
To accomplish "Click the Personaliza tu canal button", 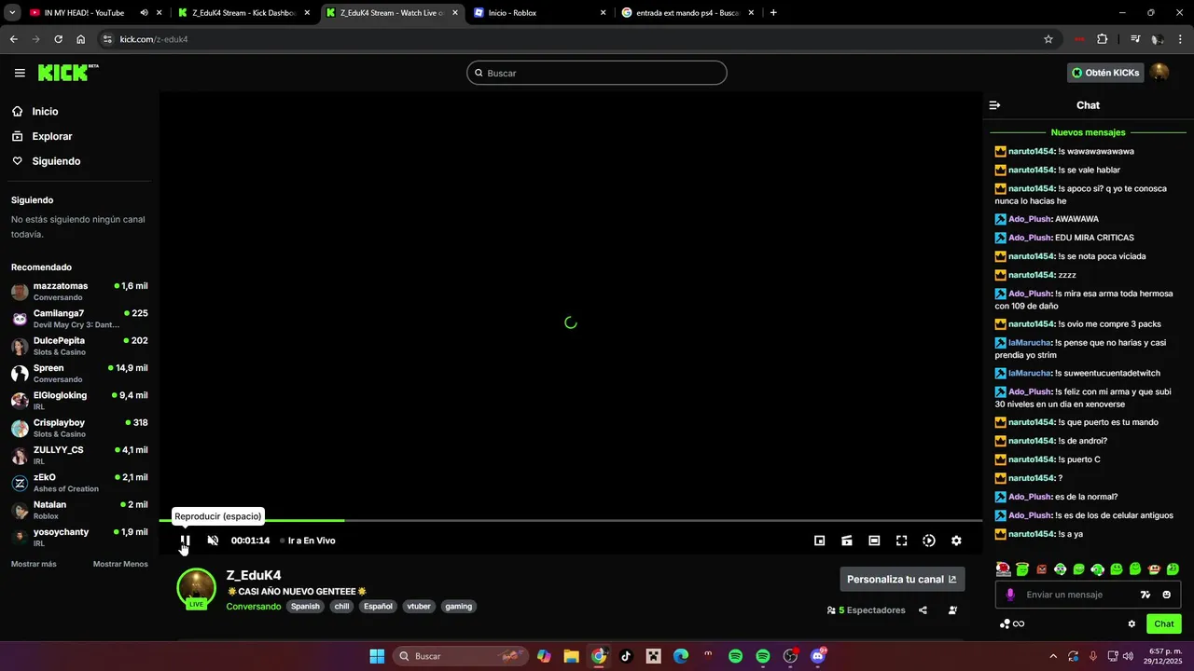I will [x=902, y=579].
